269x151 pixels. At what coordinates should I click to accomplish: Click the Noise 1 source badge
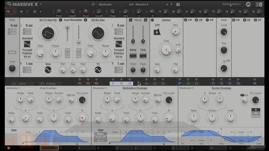(x=131, y=20)
